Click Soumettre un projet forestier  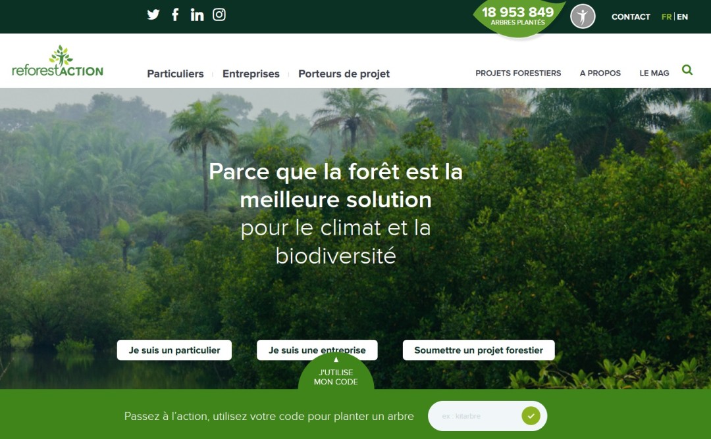[x=479, y=350]
